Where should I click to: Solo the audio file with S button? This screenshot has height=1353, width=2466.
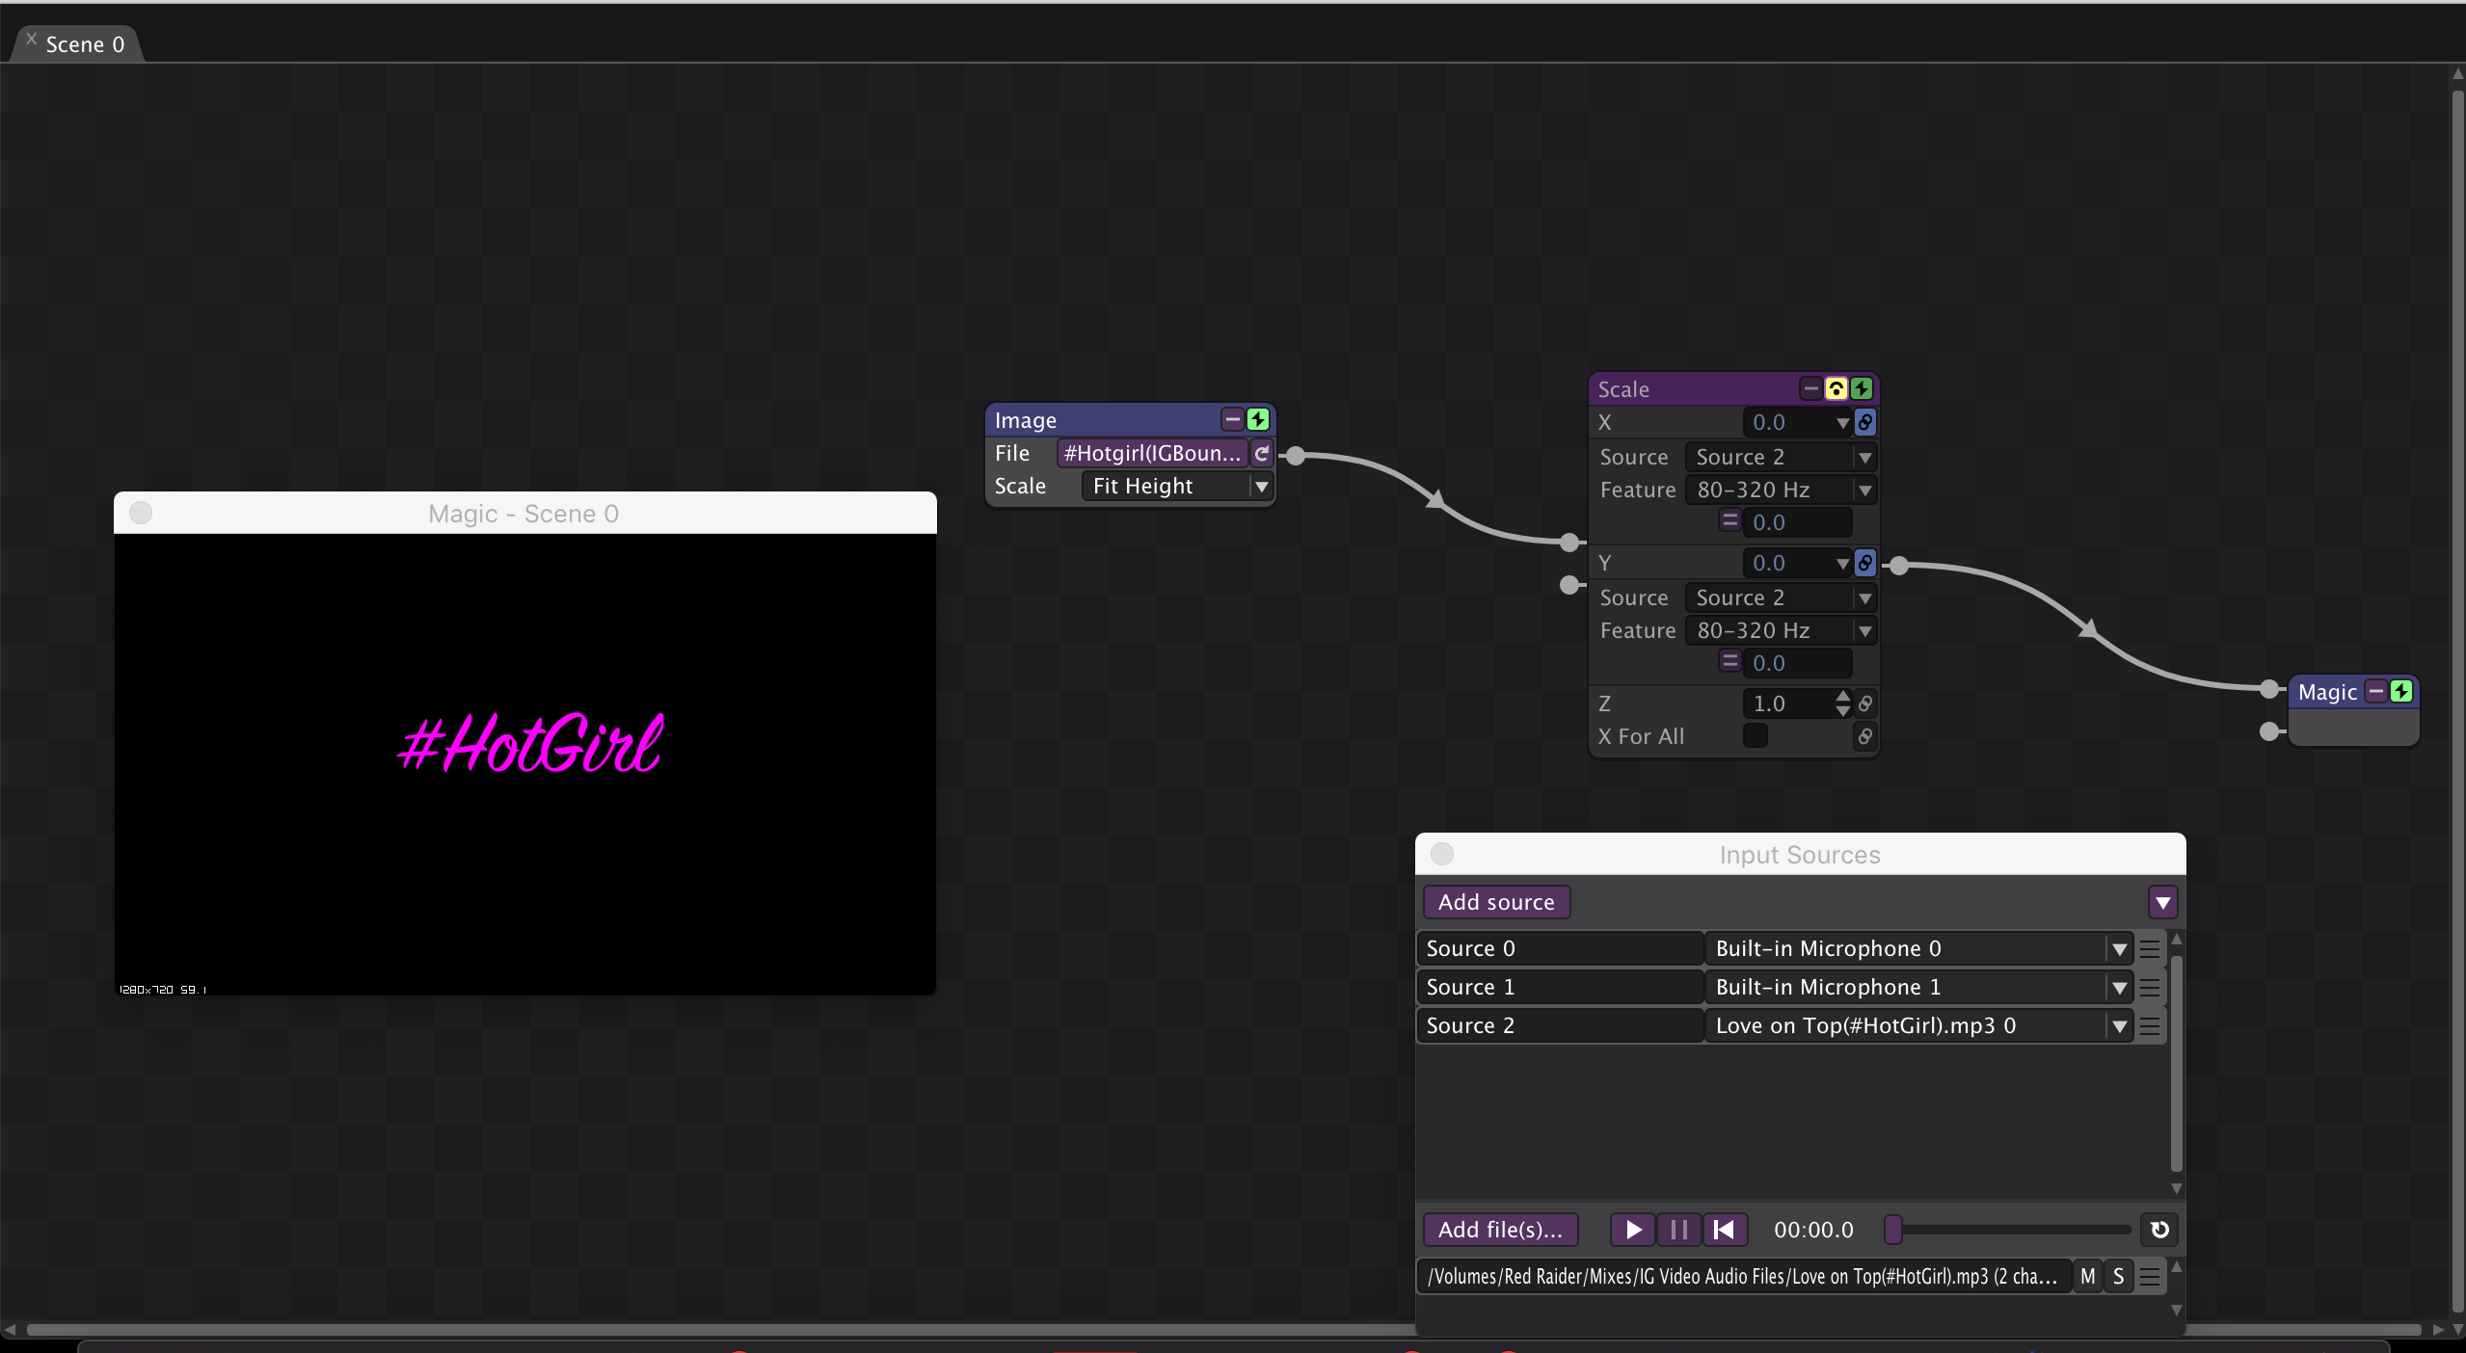pyautogui.click(x=2119, y=1277)
